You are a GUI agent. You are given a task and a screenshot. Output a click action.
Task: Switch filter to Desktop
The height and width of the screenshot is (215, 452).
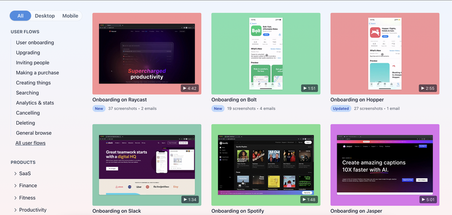pos(45,16)
